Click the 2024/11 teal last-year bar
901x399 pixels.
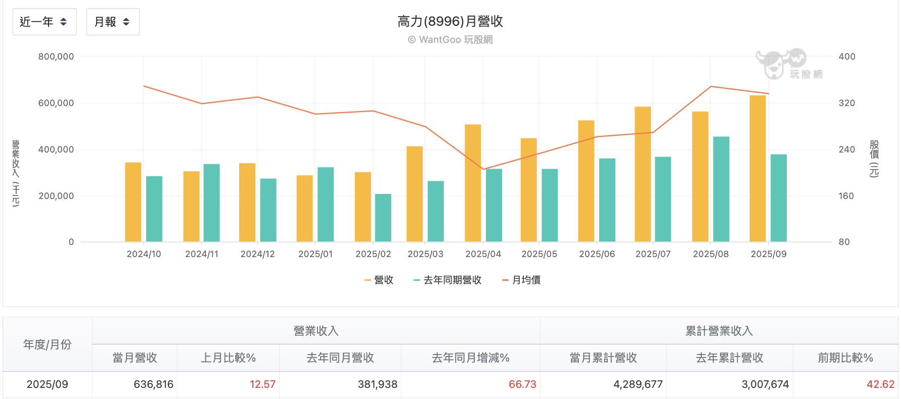coord(211,203)
